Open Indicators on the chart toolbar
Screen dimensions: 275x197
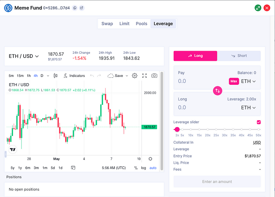pos(73,76)
